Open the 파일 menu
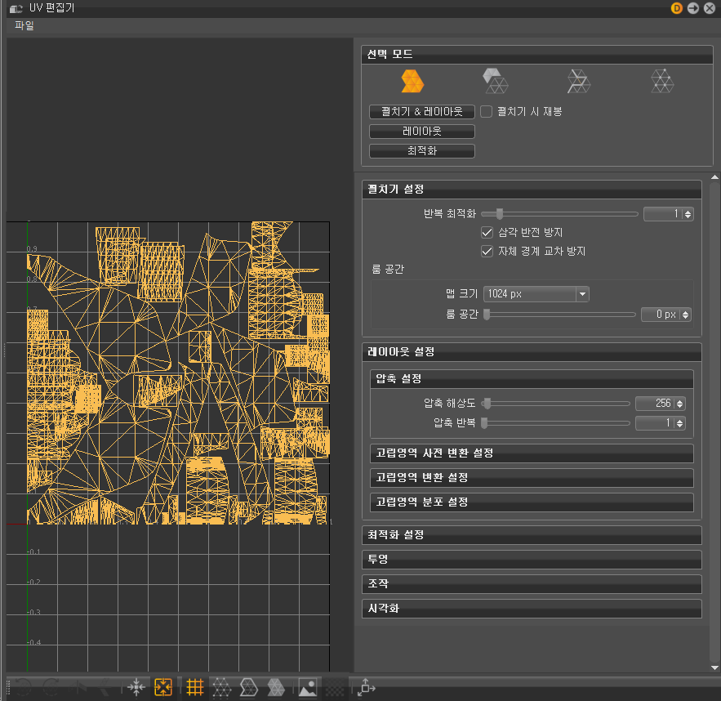Image resolution: width=721 pixels, height=701 pixels. click(24, 25)
